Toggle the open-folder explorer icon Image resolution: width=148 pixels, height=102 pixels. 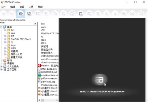click(x=20, y=14)
